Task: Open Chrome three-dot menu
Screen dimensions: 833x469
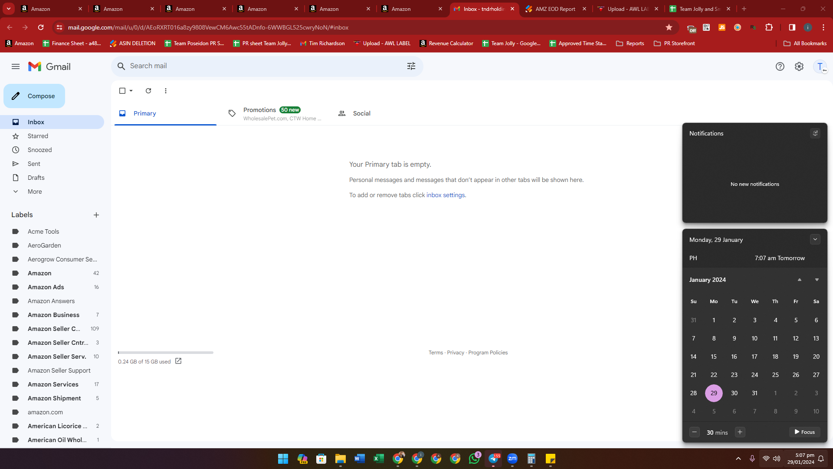Action: pyautogui.click(x=823, y=27)
